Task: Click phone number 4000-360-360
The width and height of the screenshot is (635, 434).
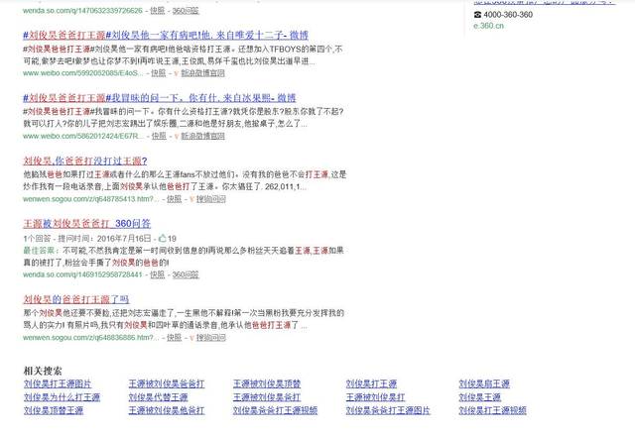Action: [508, 15]
